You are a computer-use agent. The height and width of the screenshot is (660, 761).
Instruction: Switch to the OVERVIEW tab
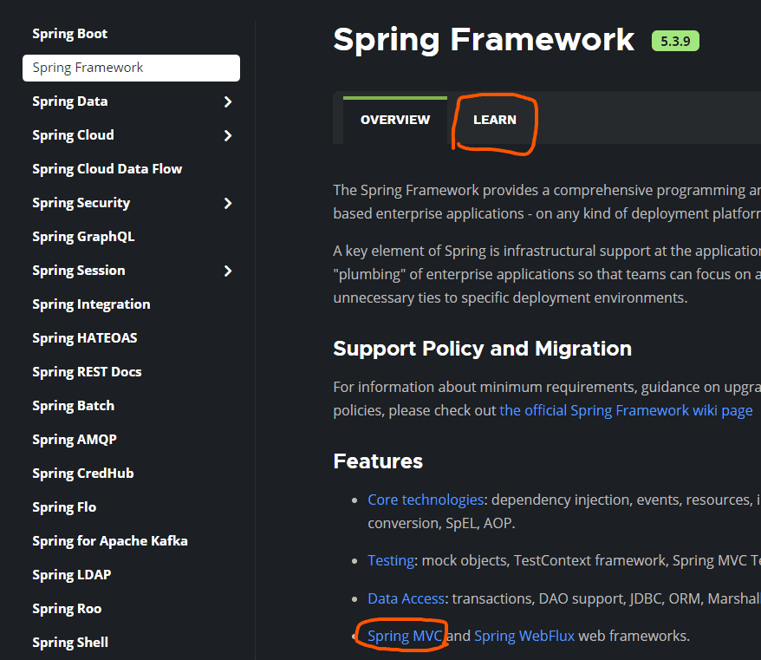click(395, 120)
